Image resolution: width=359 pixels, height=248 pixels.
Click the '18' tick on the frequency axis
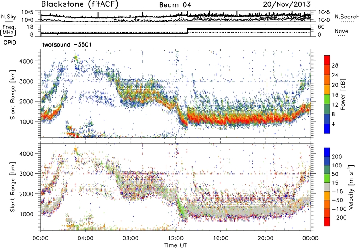coord(31,27)
